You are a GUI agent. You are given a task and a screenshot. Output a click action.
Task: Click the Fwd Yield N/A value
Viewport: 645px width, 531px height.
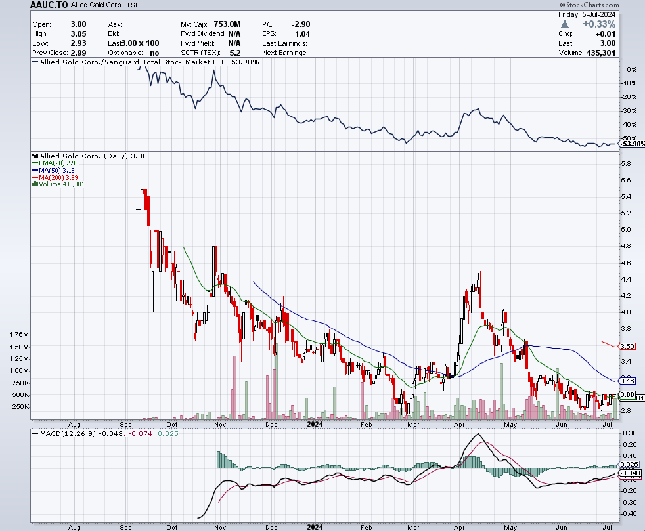tap(234, 43)
